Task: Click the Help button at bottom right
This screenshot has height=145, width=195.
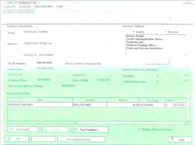Action: click(180, 140)
